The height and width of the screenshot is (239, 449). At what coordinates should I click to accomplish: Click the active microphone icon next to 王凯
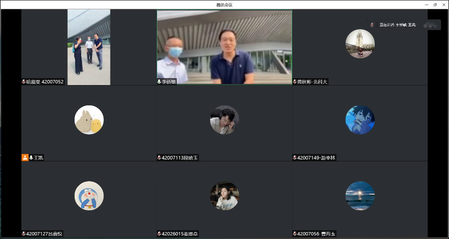click(x=31, y=158)
